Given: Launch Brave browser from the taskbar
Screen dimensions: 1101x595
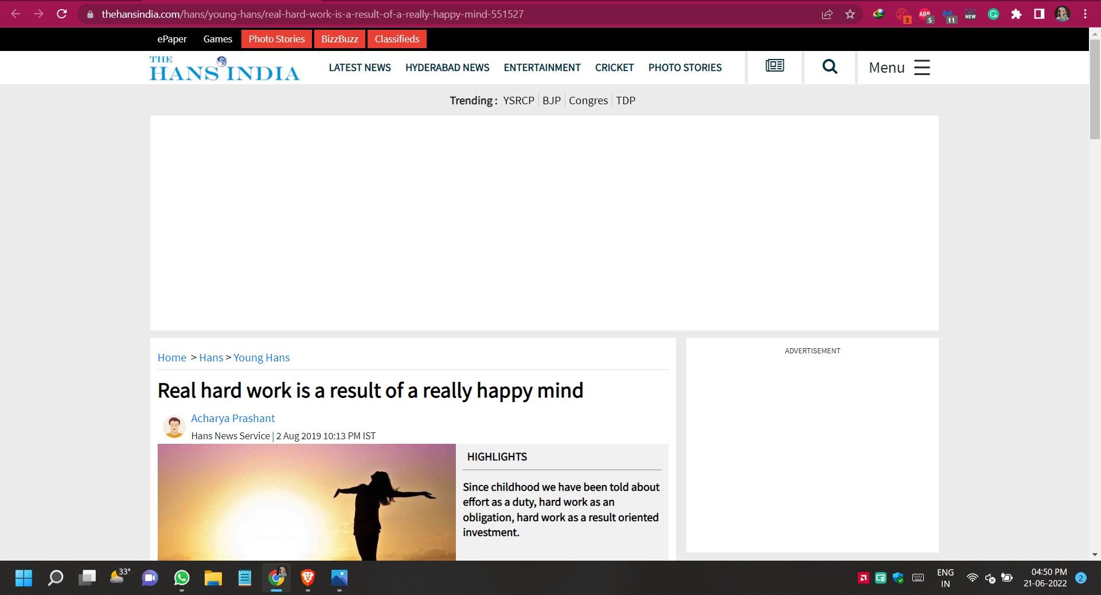Looking at the screenshot, I should [308, 578].
